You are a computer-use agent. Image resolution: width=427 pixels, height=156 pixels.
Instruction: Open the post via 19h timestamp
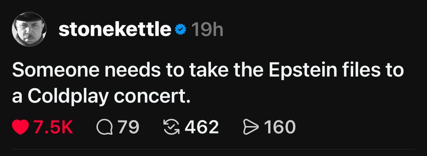pyautogui.click(x=207, y=29)
